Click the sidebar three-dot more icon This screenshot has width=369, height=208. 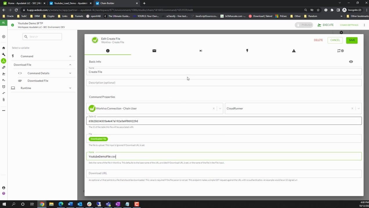click(x=3, y=110)
